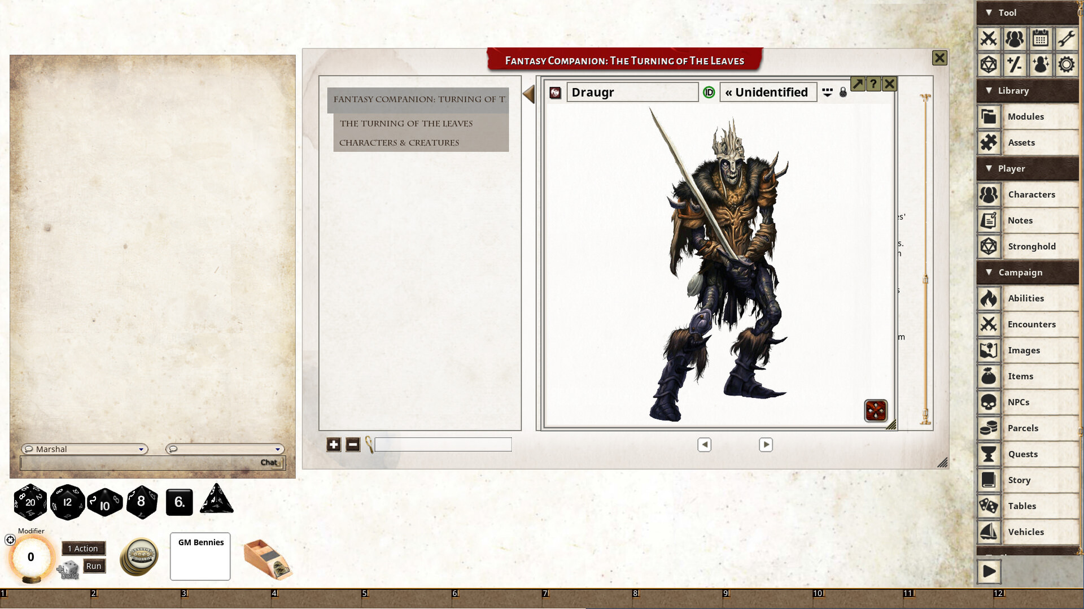The image size is (1084, 609).
Task: Collapse the Library sidebar section
Action: point(989,90)
